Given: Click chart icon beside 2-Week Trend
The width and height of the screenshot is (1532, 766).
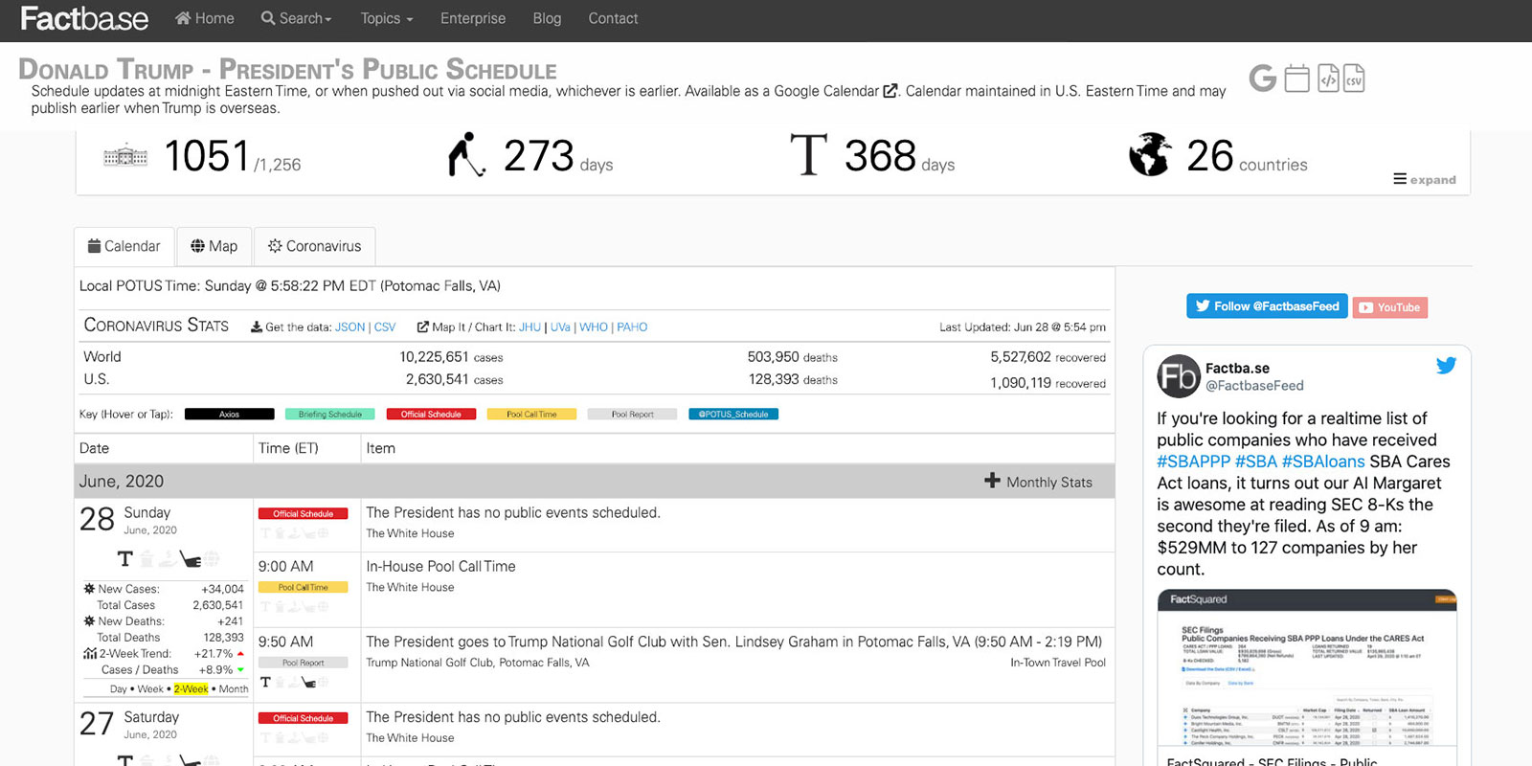Looking at the screenshot, I should coord(90,654).
